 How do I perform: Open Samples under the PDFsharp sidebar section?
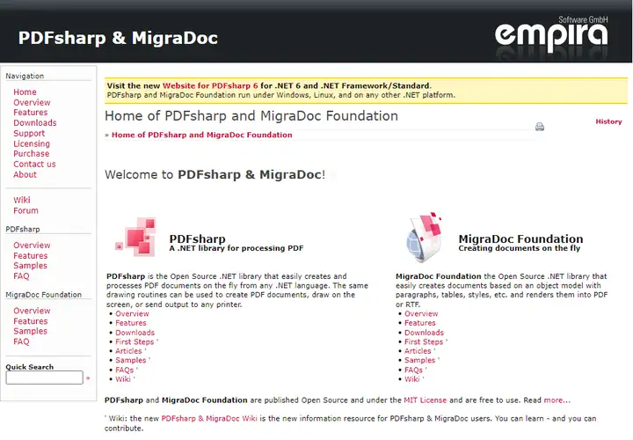pyautogui.click(x=30, y=266)
